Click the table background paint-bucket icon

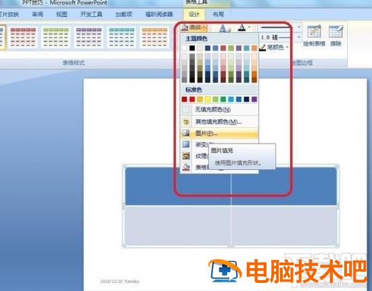pyautogui.click(x=186, y=167)
